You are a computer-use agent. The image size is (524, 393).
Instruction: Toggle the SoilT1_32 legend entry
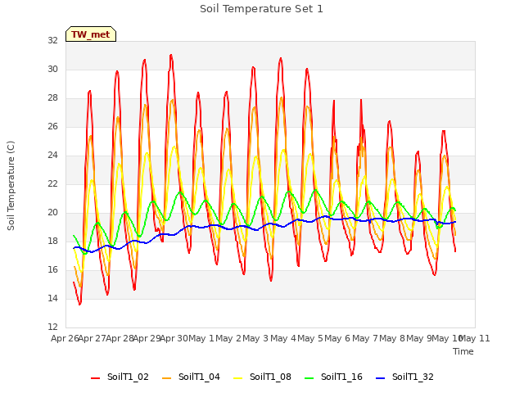404,377
